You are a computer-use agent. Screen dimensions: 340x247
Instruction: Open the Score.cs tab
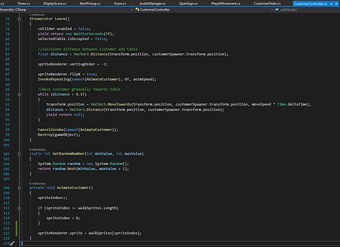tap(120, 3)
